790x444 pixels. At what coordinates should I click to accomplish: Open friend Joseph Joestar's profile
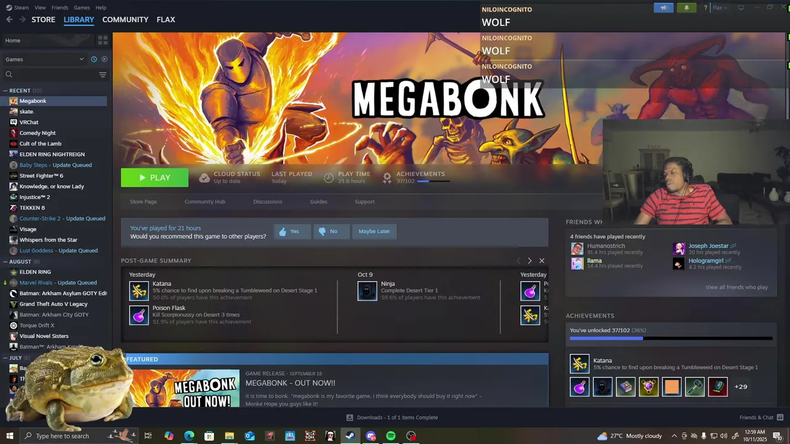(709, 246)
